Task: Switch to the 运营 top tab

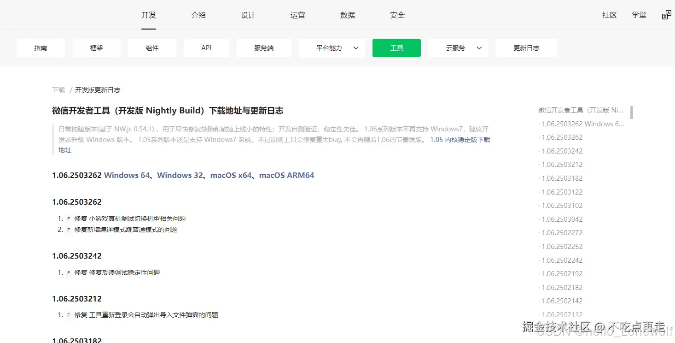Action: pos(298,15)
